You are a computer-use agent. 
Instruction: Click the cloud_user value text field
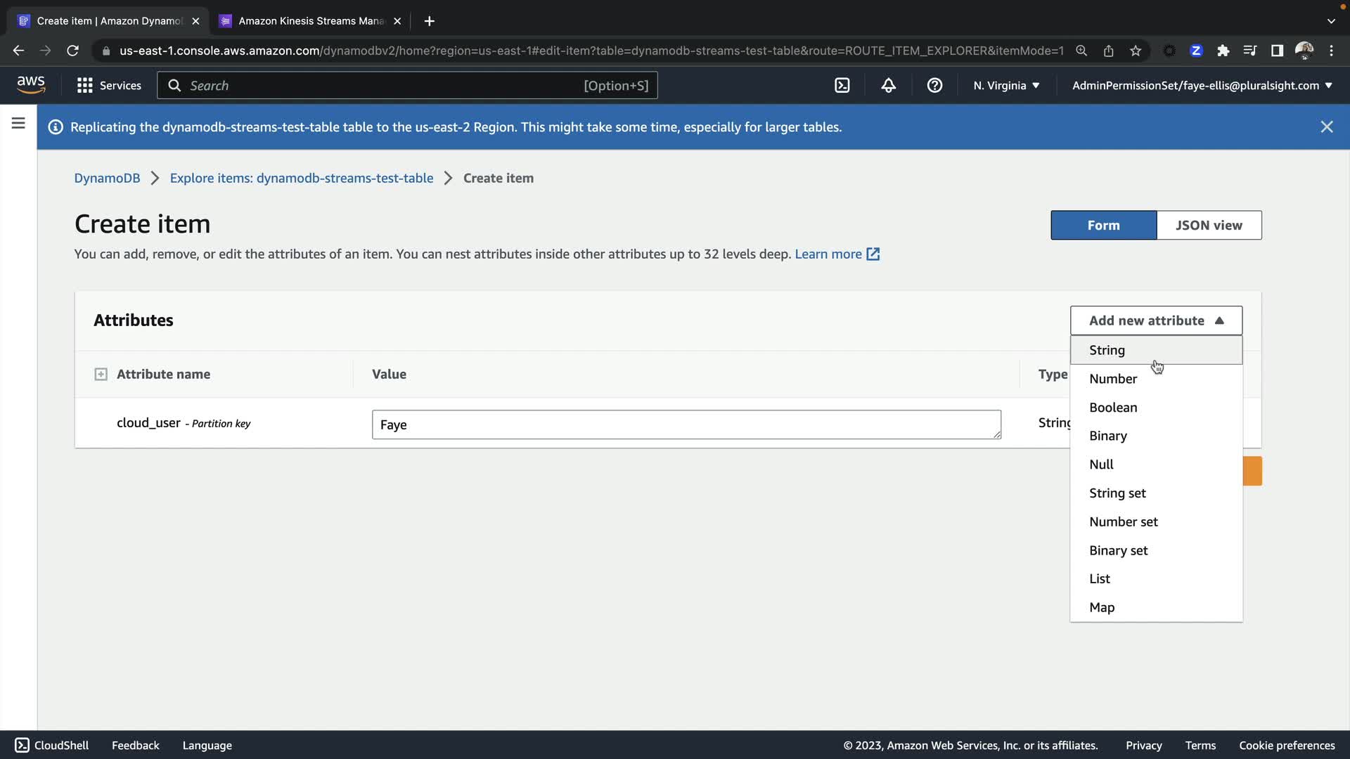686,424
